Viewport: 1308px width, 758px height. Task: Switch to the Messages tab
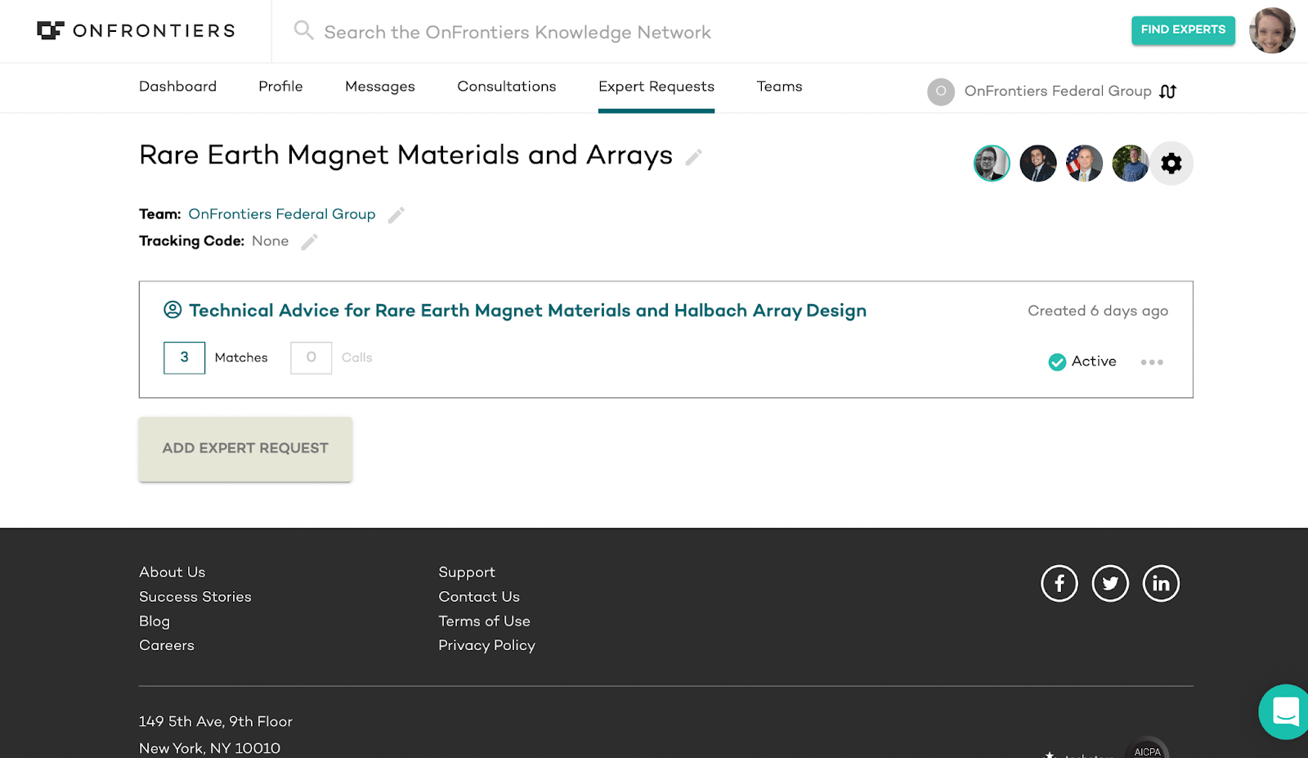click(380, 87)
